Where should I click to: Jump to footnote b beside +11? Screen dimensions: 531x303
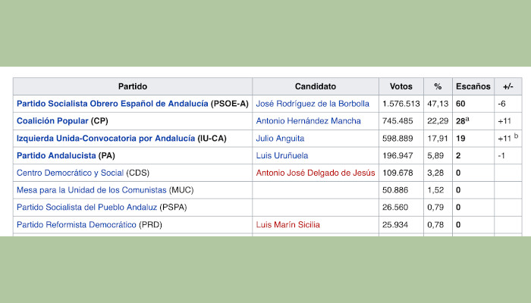point(516,136)
